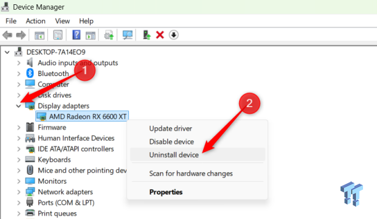Expand the Firmware category chevron
377x219 pixels.
pyautogui.click(x=19, y=128)
